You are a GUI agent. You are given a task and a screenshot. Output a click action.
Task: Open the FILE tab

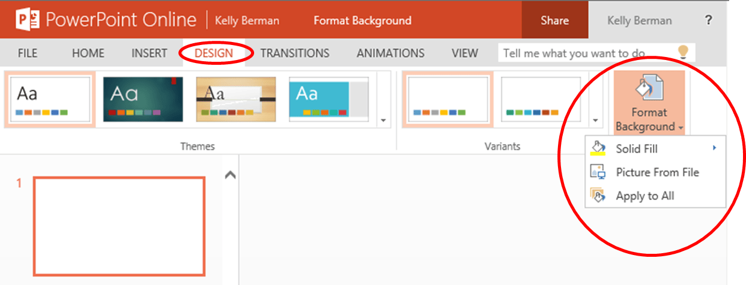(x=28, y=53)
